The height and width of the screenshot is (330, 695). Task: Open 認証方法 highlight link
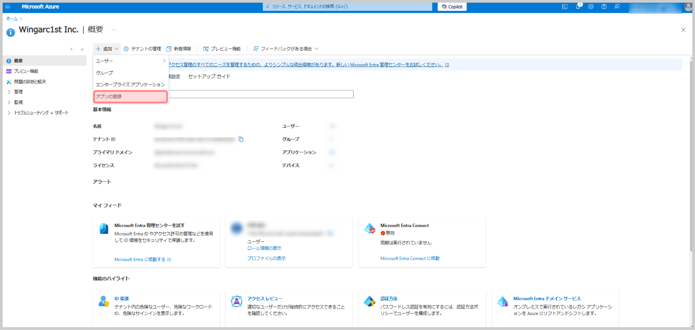point(389,298)
